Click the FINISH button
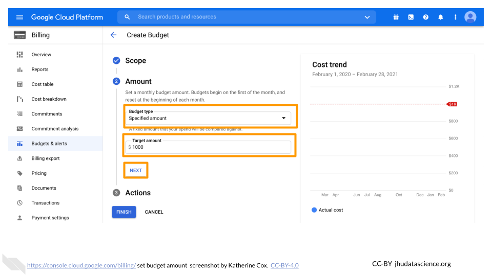Viewport: 492px width, 276px height. [124, 212]
